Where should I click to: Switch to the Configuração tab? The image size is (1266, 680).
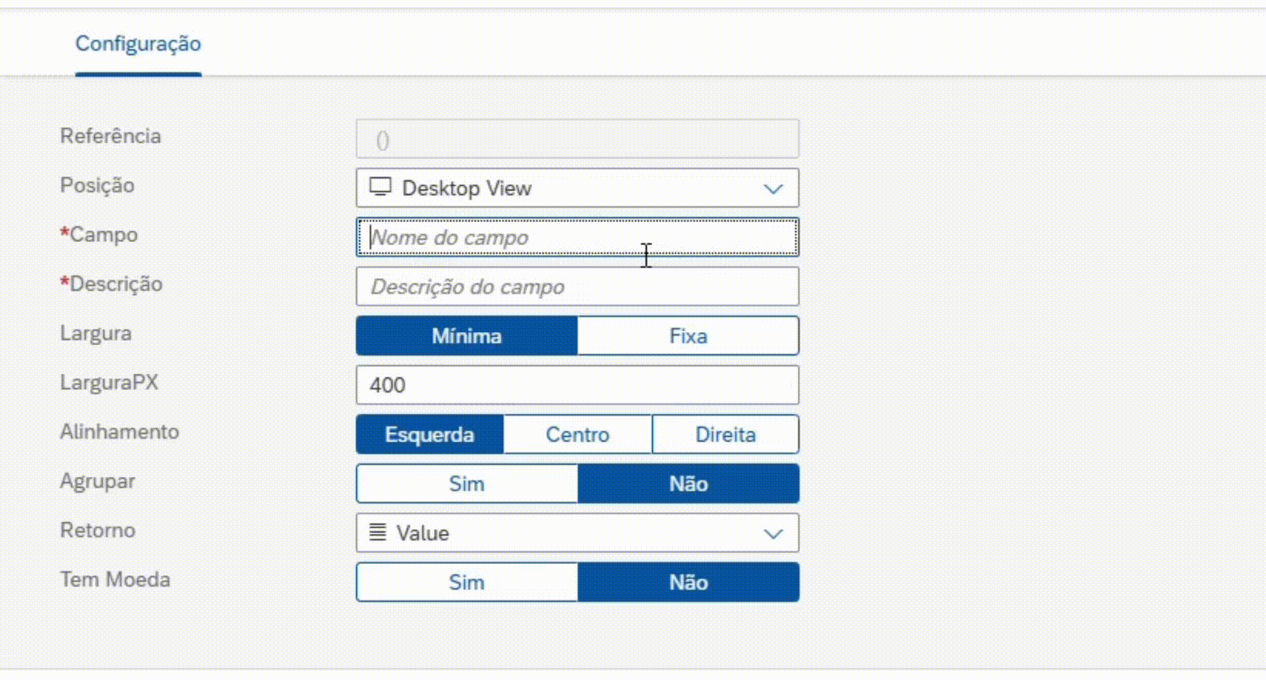pos(138,44)
